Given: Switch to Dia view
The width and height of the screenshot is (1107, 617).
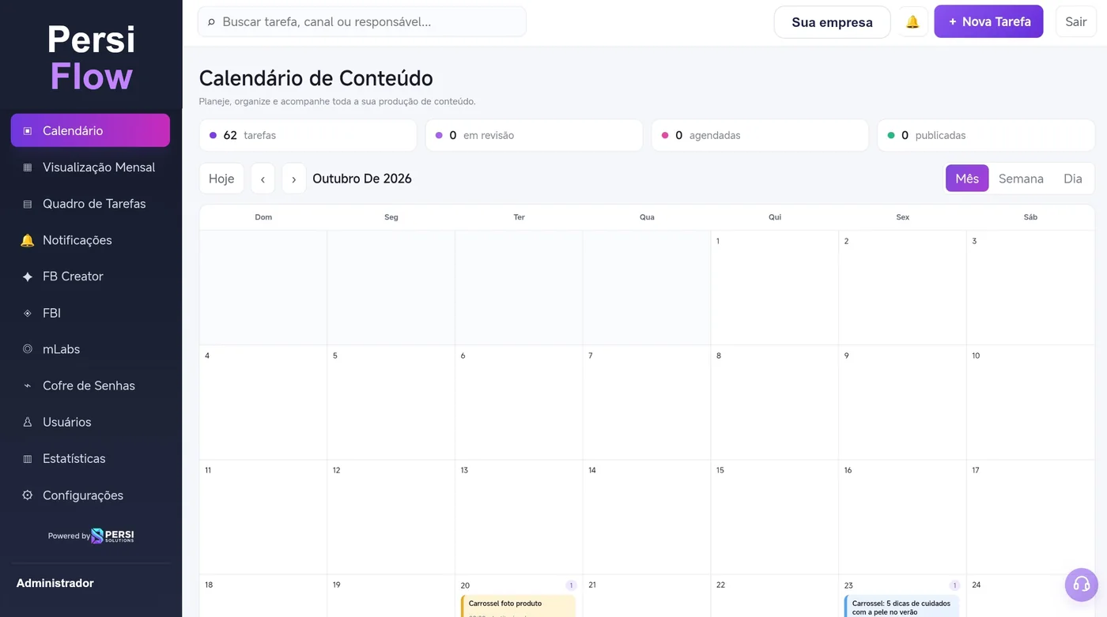Looking at the screenshot, I should [1072, 179].
